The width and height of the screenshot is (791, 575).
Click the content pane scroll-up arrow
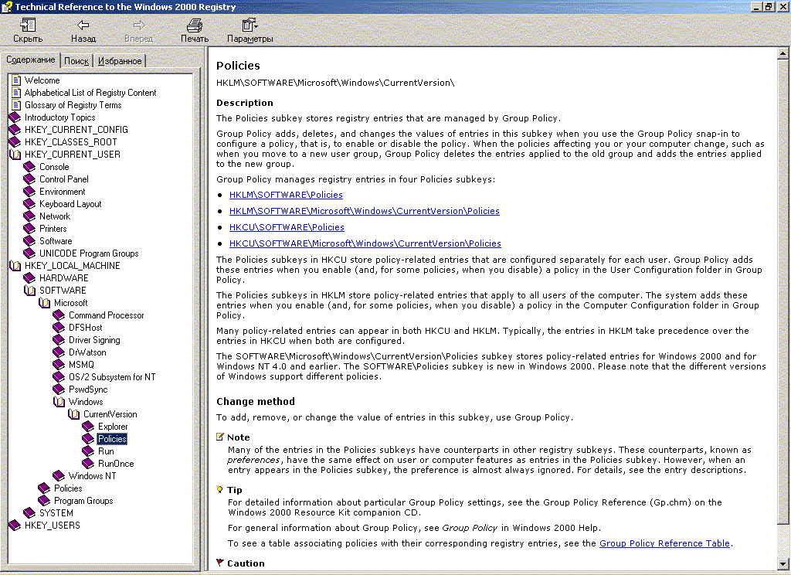(x=783, y=53)
